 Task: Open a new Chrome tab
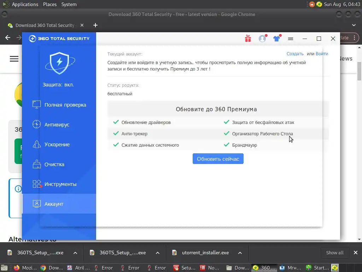tap(95, 25)
